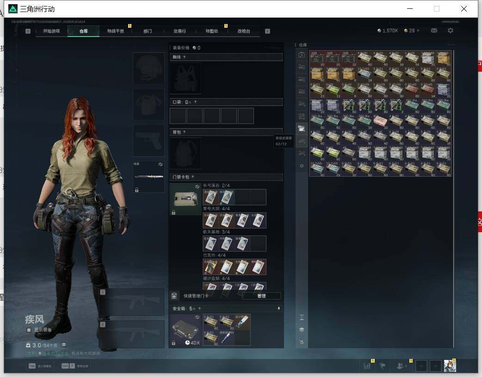Image resolution: width=482 pixels, height=377 pixels.
Task: Open the weight details list icon
Action: [x=64, y=345]
